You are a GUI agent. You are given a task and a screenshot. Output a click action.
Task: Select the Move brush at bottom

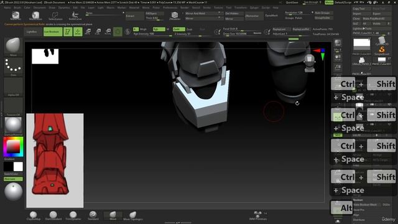click(113, 216)
